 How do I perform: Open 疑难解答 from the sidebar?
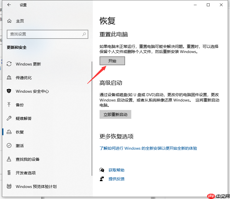coord(47,118)
